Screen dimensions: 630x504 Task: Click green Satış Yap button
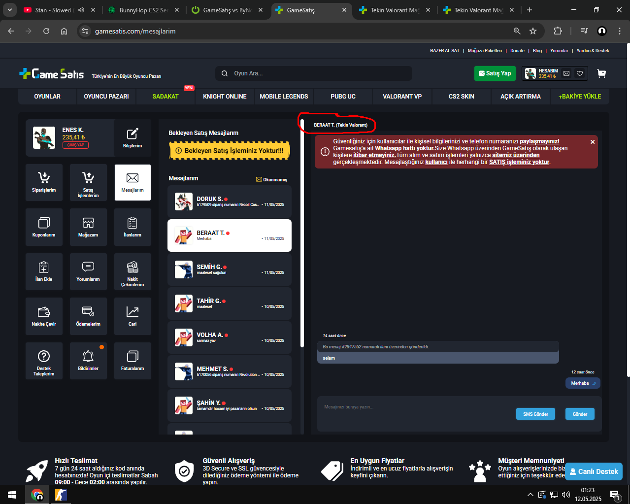pos(495,73)
